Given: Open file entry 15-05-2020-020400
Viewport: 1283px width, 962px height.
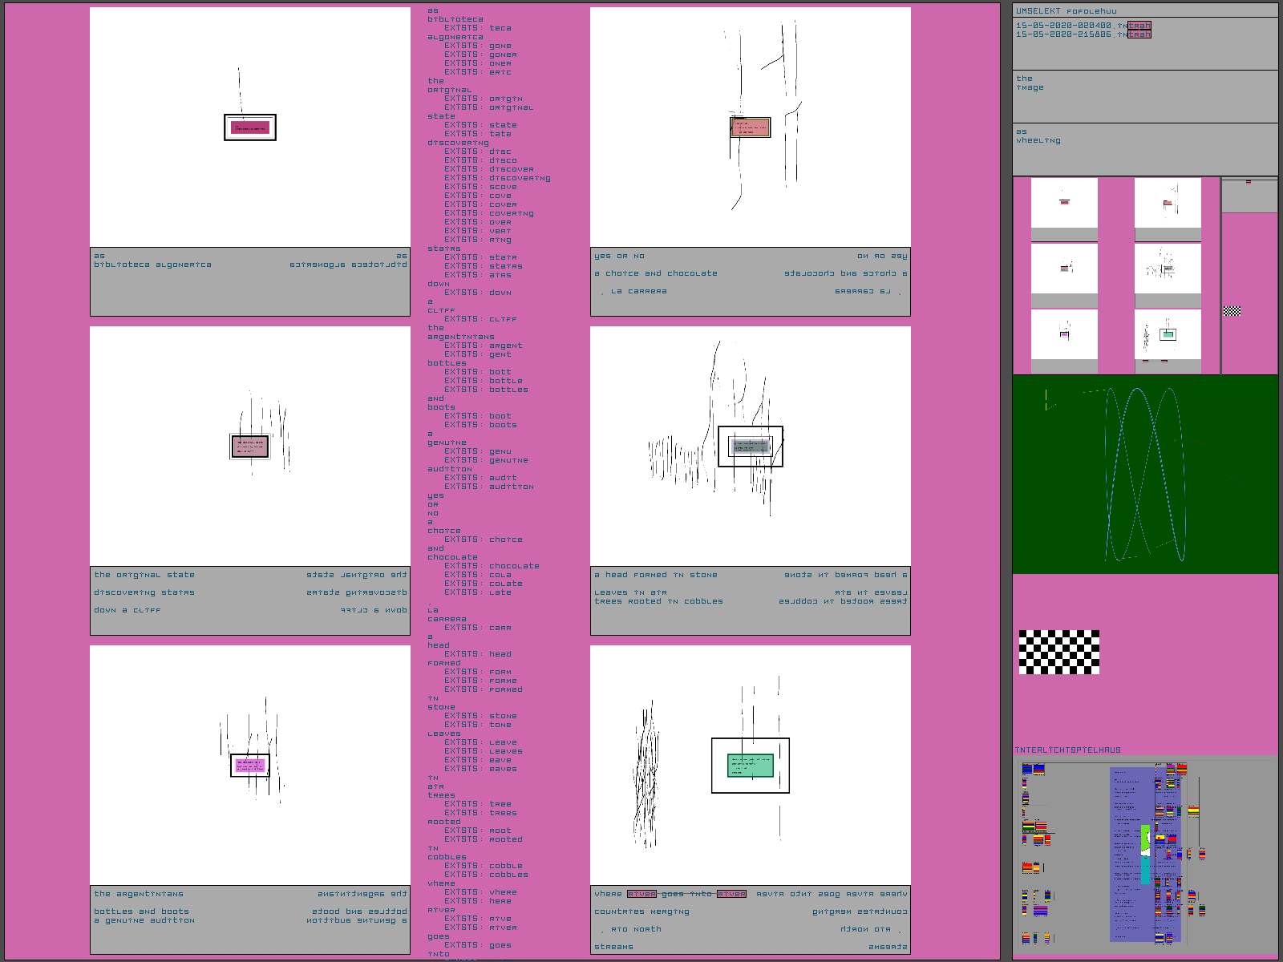Looking at the screenshot, I should coord(1083,26).
